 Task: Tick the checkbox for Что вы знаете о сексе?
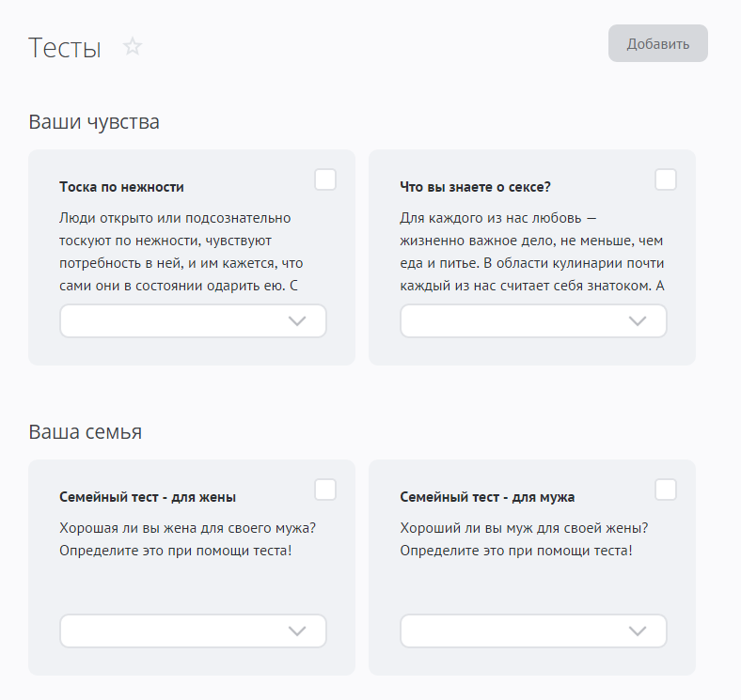coord(666,179)
